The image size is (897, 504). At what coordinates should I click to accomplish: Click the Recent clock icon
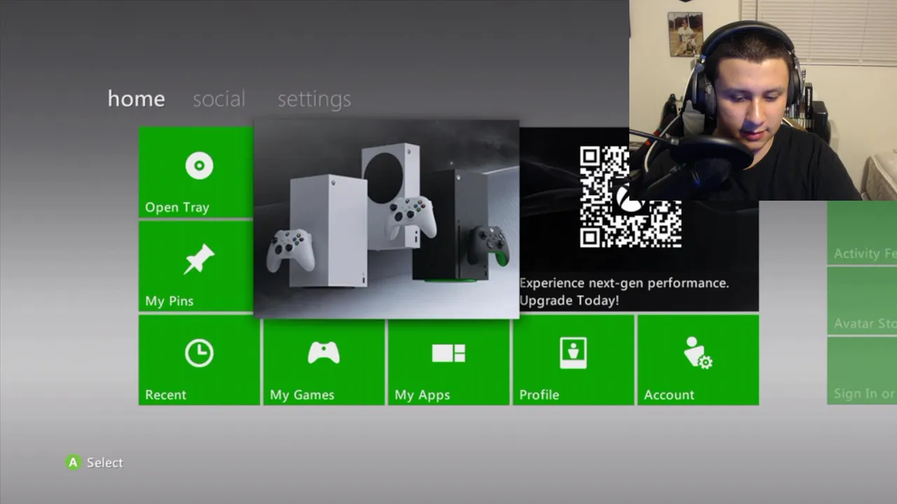pos(199,353)
